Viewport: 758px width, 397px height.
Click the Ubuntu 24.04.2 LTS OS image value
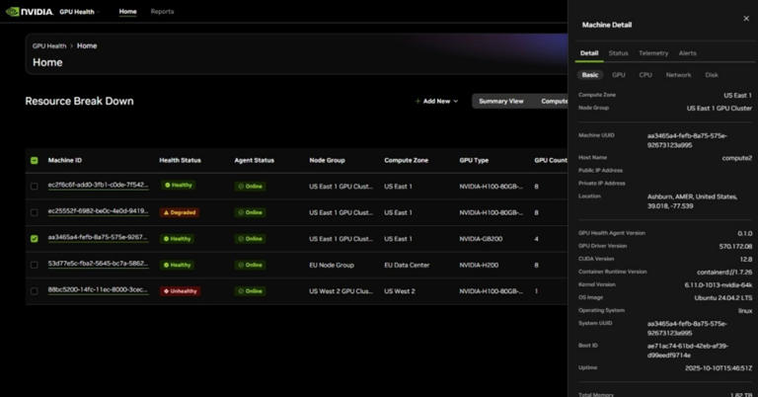[x=723, y=298]
